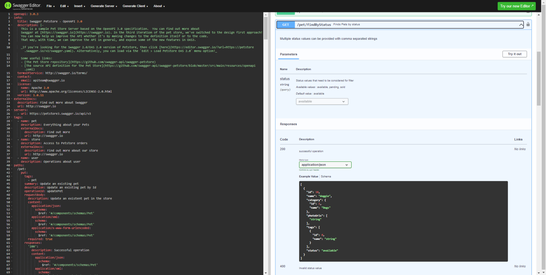Switch to the Schema view

click(326, 176)
